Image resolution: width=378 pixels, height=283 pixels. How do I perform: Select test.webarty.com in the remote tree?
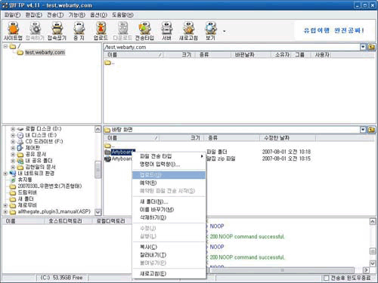45,53
